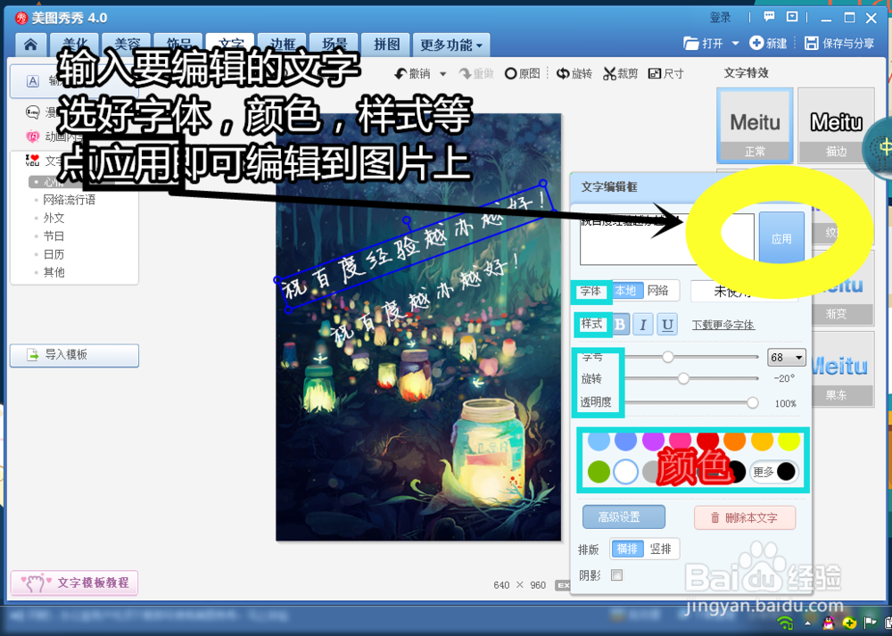
Task: Switch font source to 网络
Action: point(658,291)
